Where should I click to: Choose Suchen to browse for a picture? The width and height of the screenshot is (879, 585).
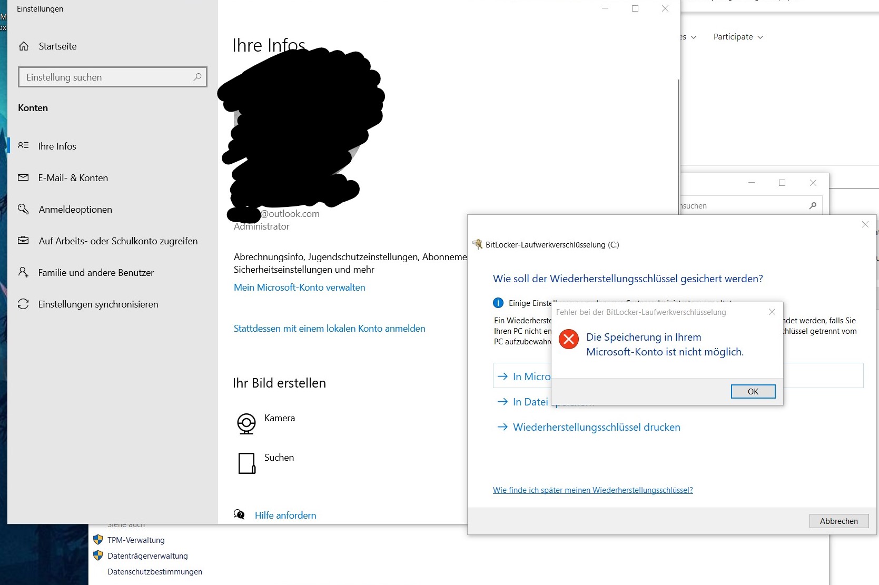point(279,458)
